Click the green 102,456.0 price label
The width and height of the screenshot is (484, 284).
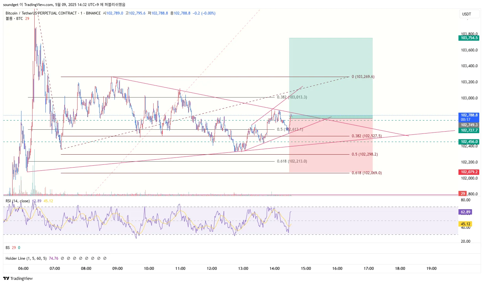pos(469,142)
